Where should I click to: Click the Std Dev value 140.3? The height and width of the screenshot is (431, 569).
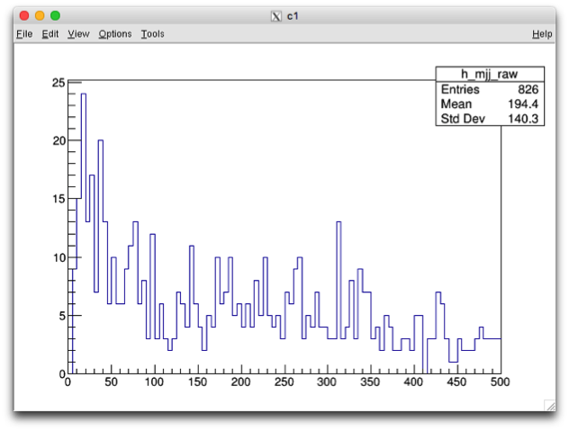[x=522, y=119]
